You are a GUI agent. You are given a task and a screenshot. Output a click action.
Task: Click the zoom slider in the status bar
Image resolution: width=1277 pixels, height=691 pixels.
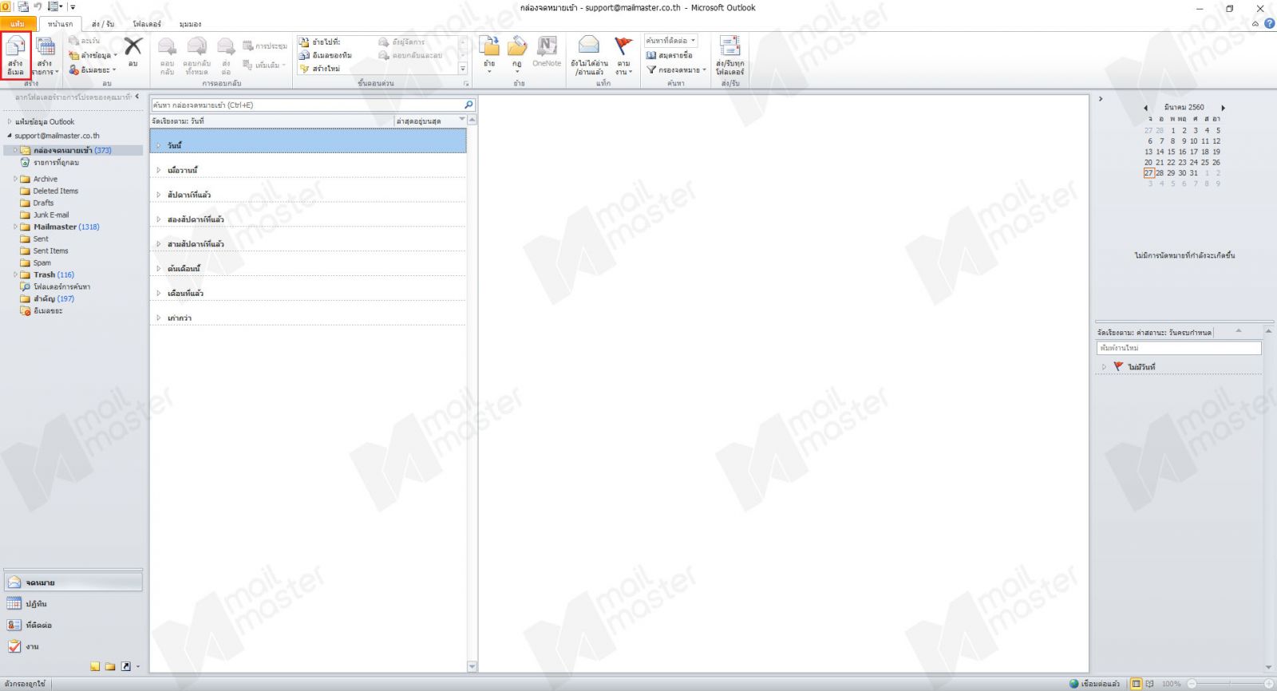click(x=1229, y=684)
